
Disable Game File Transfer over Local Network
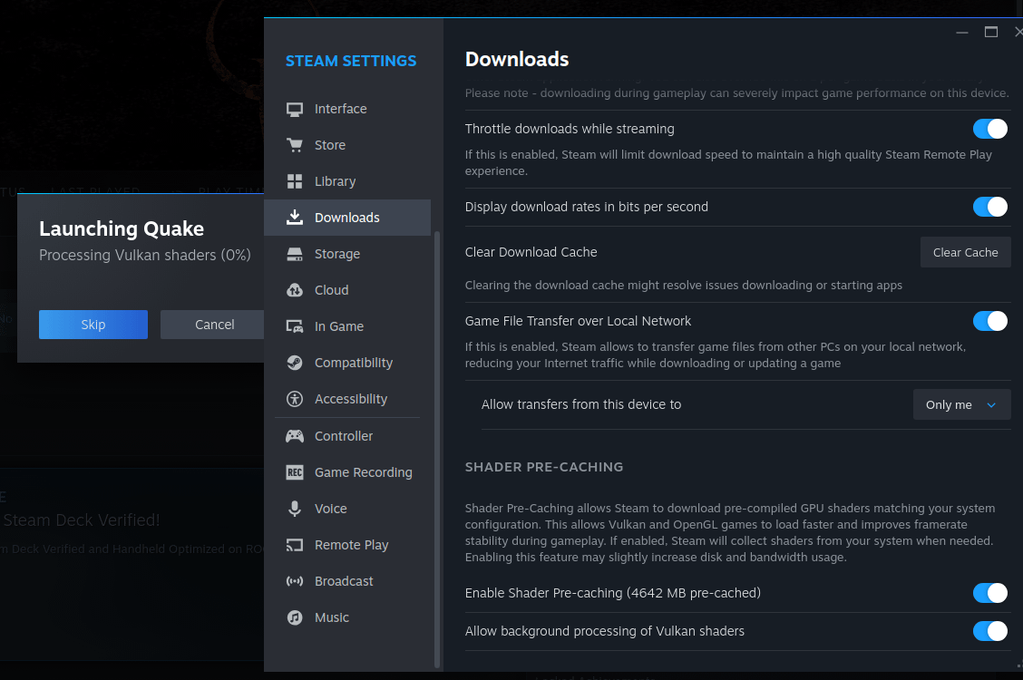click(989, 321)
